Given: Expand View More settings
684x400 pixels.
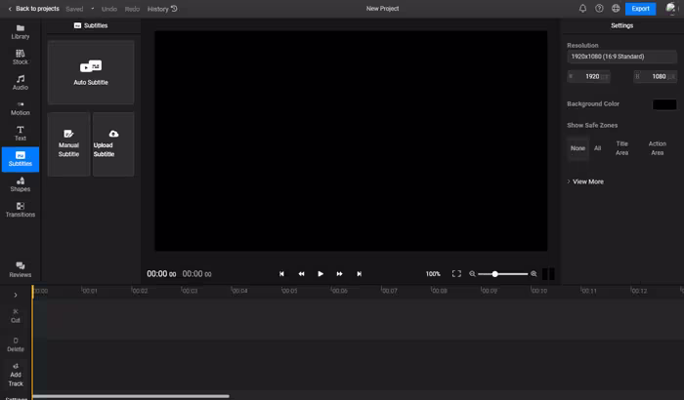Looking at the screenshot, I should pos(585,181).
